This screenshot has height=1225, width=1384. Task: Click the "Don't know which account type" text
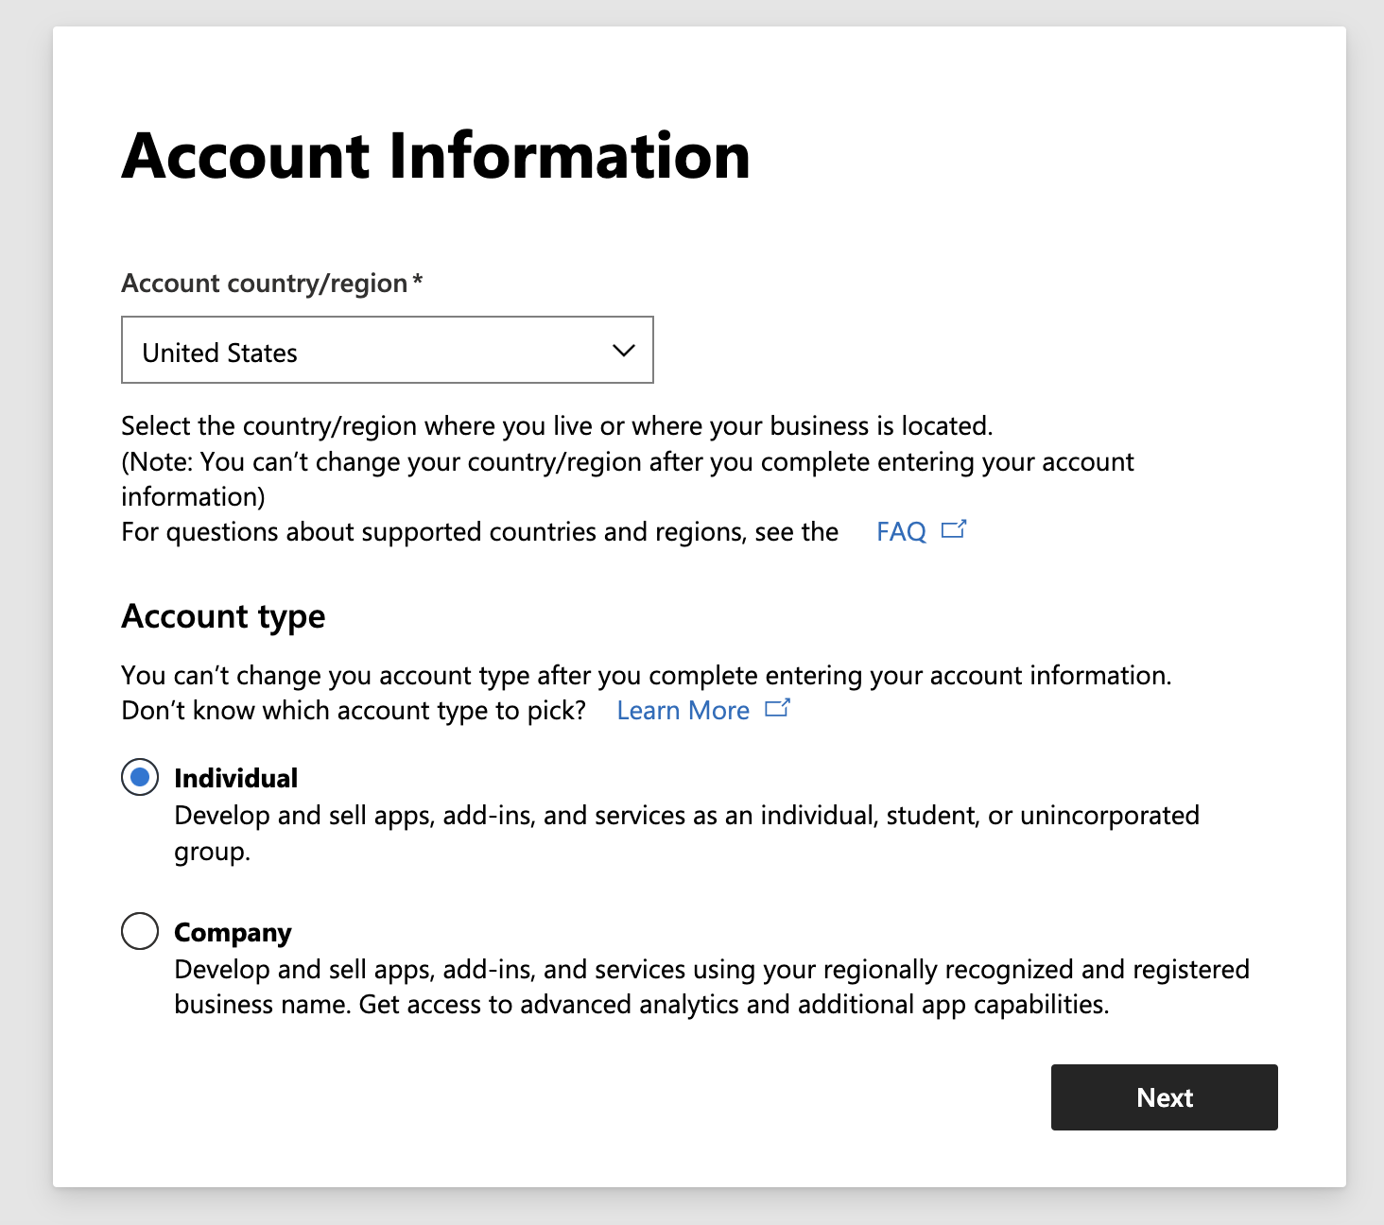pyautogui.click(x=354, y=711)
